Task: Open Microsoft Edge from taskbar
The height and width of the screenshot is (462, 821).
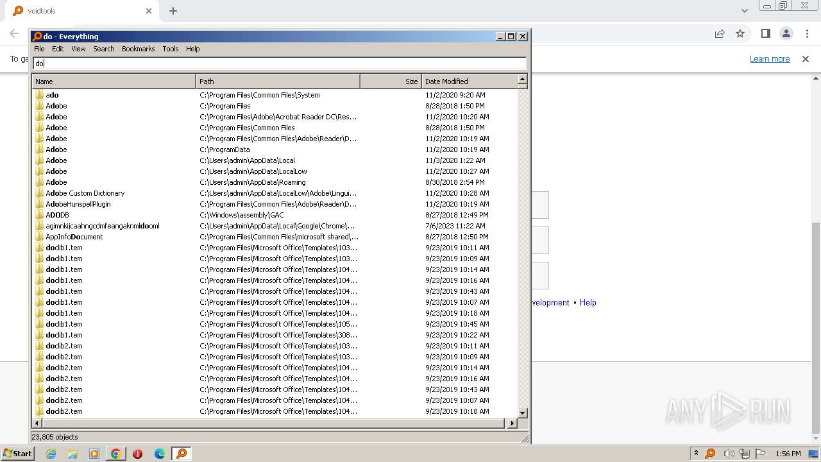Action: (160, 454)
